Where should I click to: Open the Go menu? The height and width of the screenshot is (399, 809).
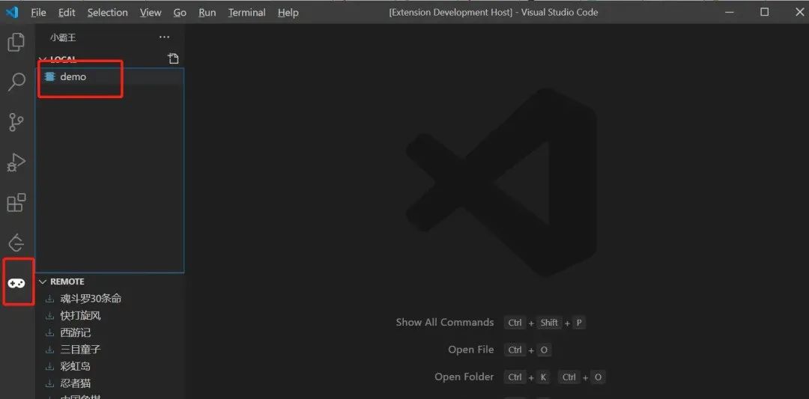(x=180, y=13)
